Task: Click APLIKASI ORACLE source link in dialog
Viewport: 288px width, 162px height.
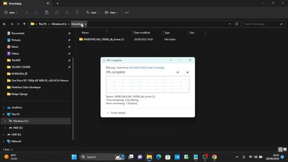Action: [x=139, y=67]
